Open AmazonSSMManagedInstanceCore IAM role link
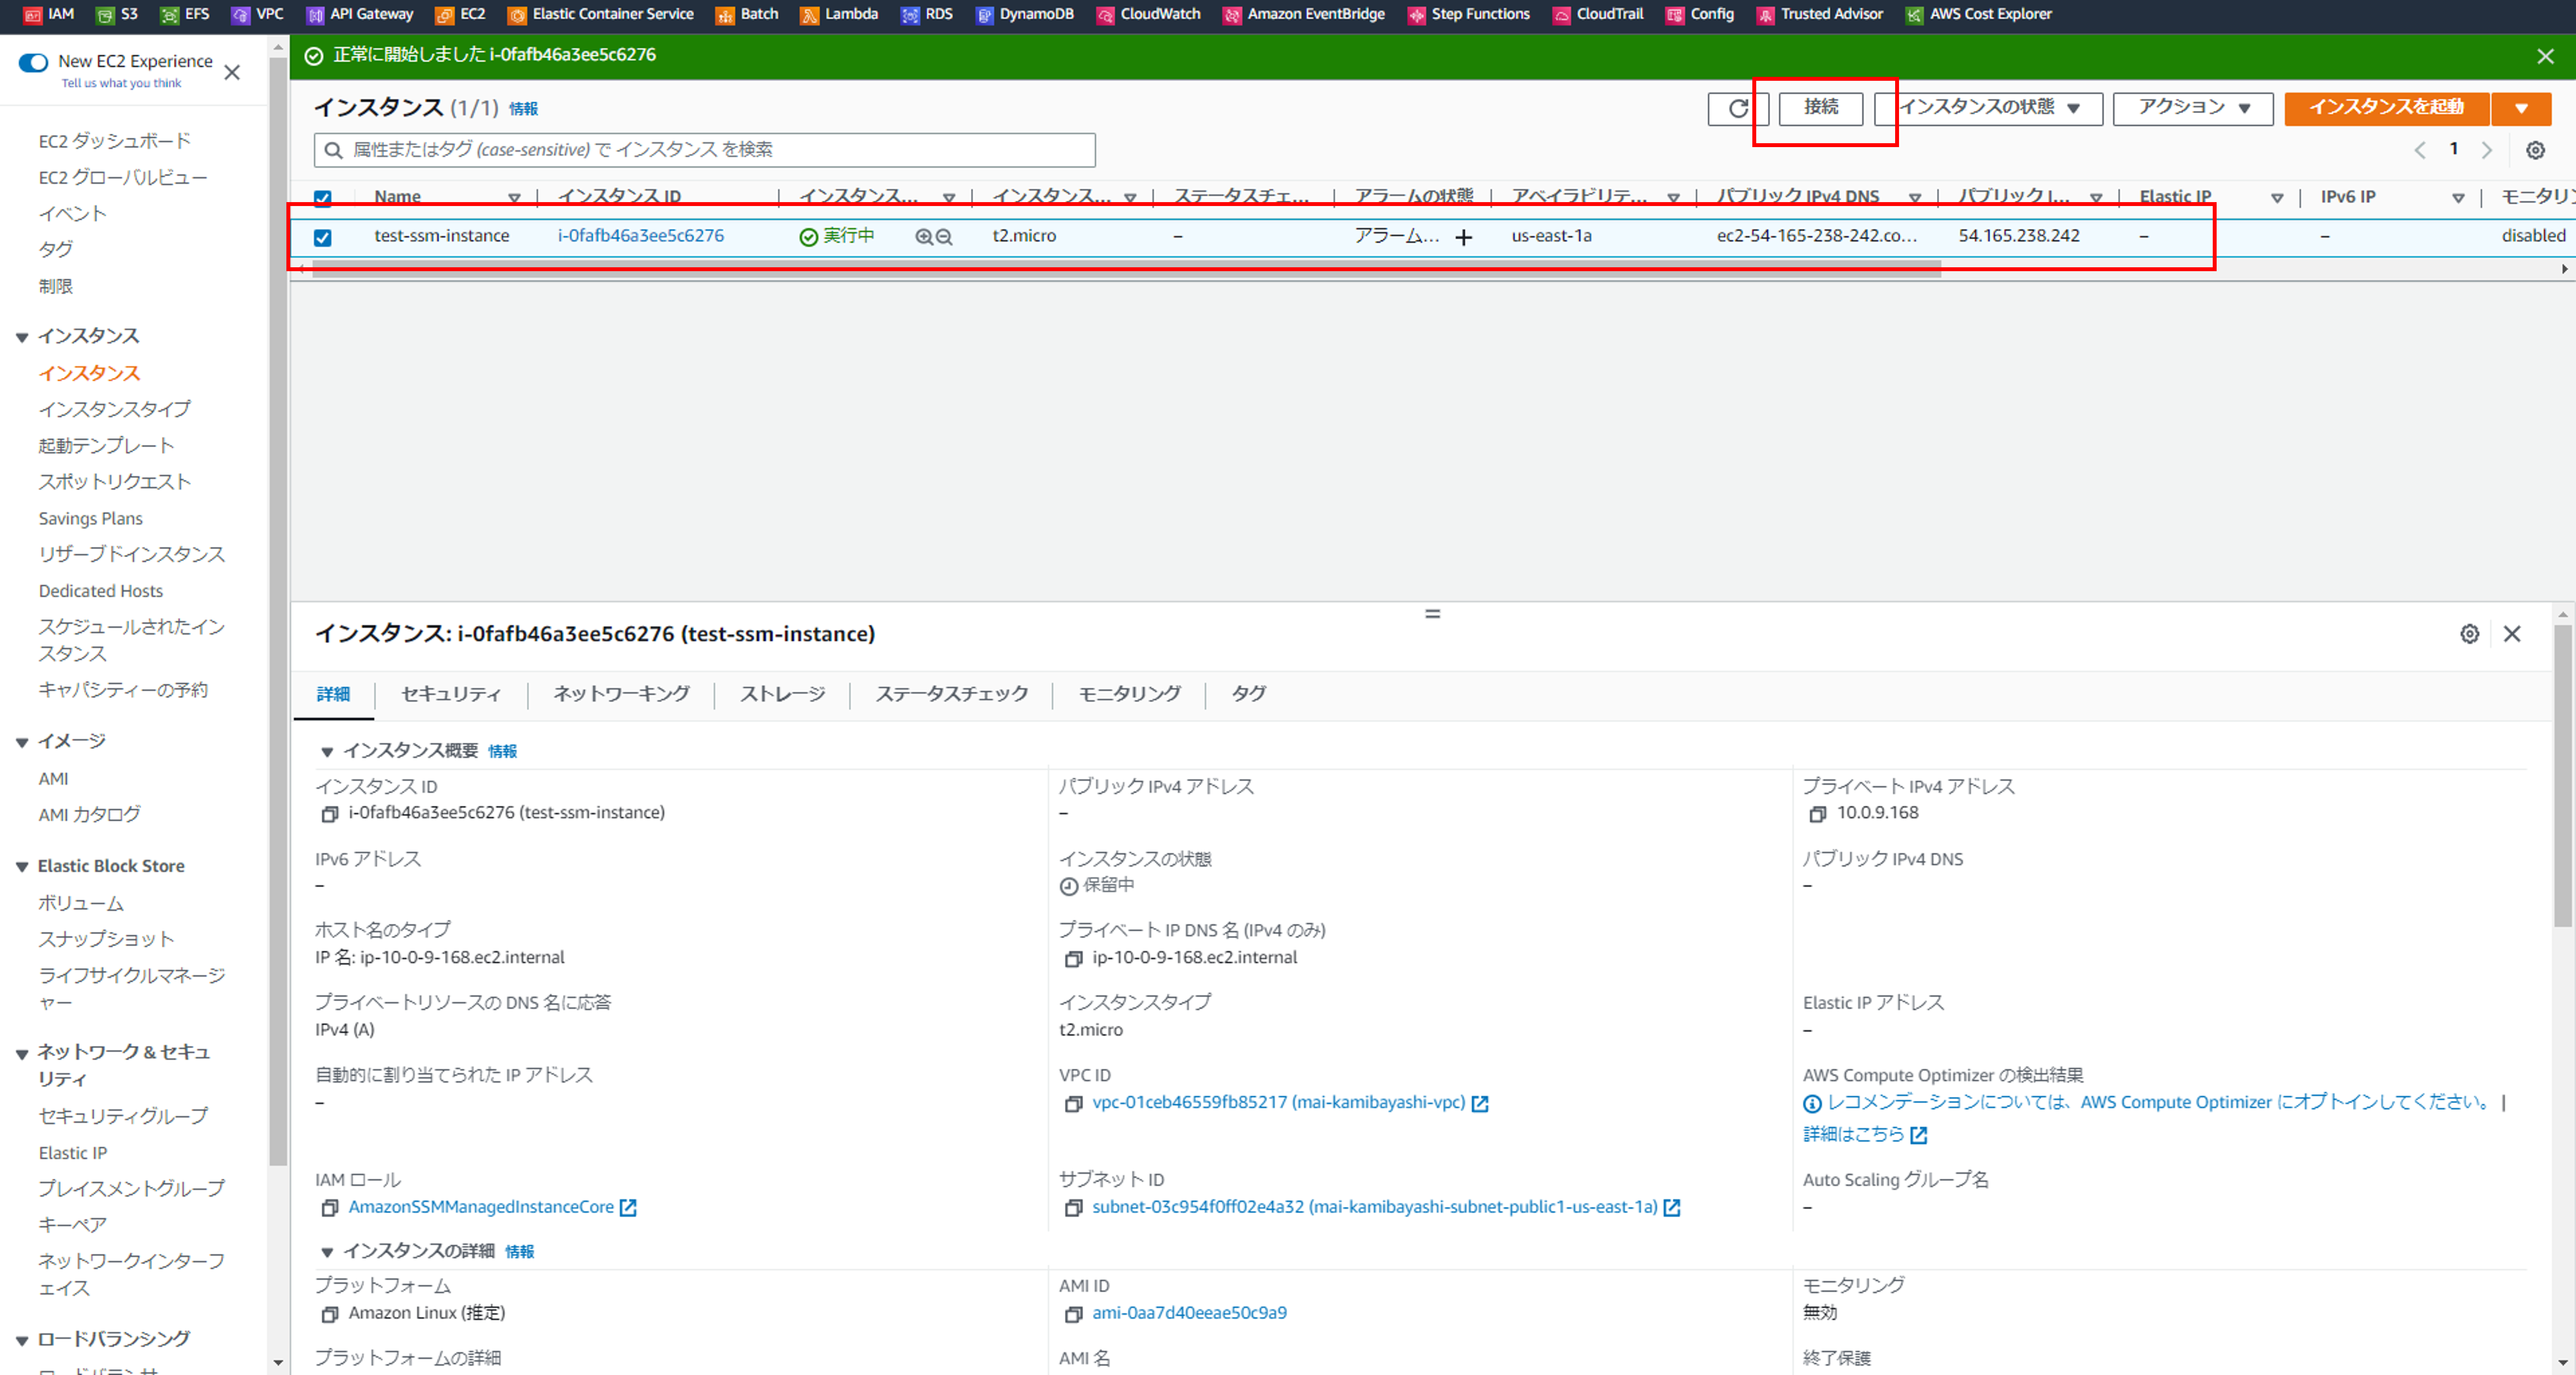The height and width of the screenshot is (1375, 2576). [481, 1207]
